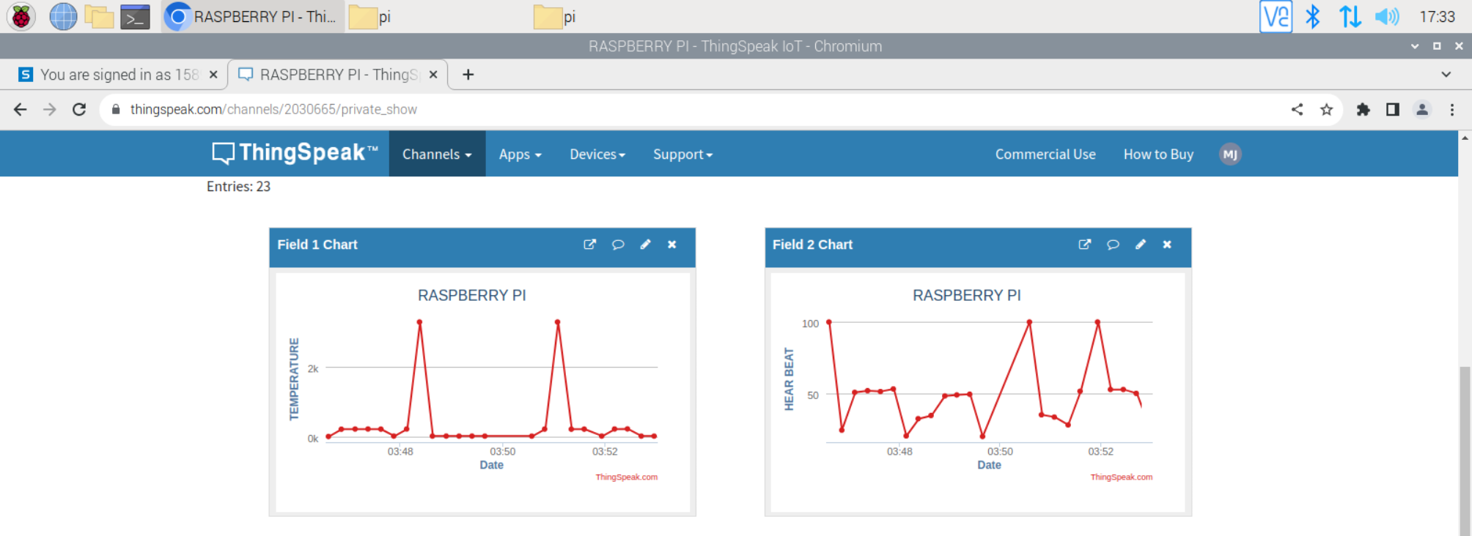This screenshot has height=536, width=1472.
Task: Open Field 2 Chart in new window
Action: click(1084, 245)
